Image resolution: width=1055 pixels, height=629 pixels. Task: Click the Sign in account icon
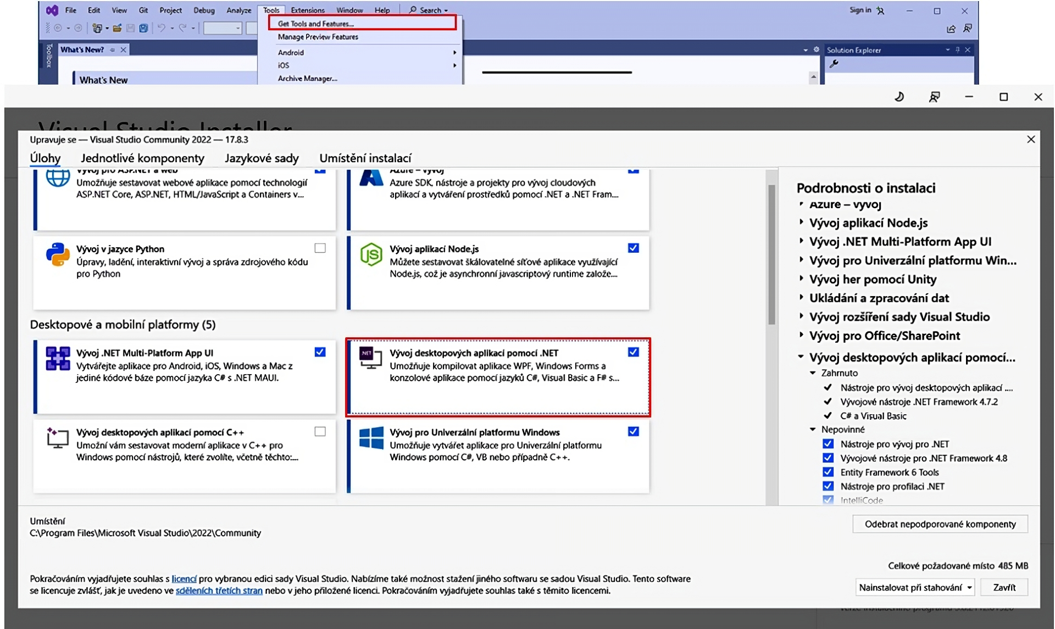coord(881,10)
